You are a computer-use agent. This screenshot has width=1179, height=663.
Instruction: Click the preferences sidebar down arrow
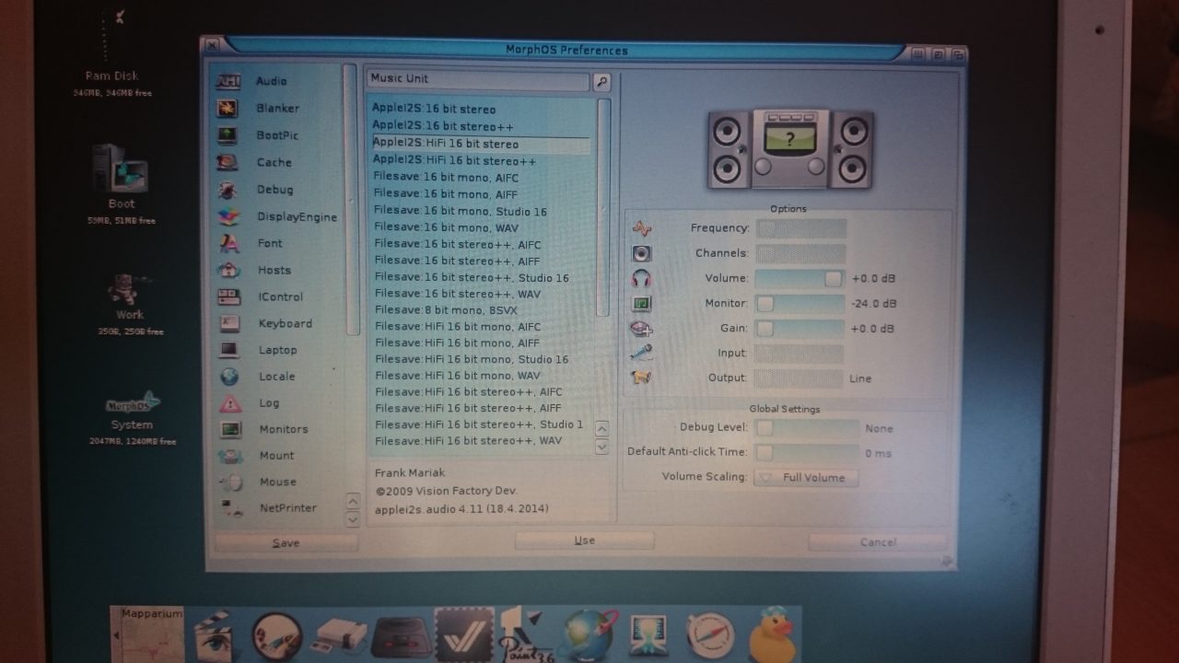click(x=352, y=519)
